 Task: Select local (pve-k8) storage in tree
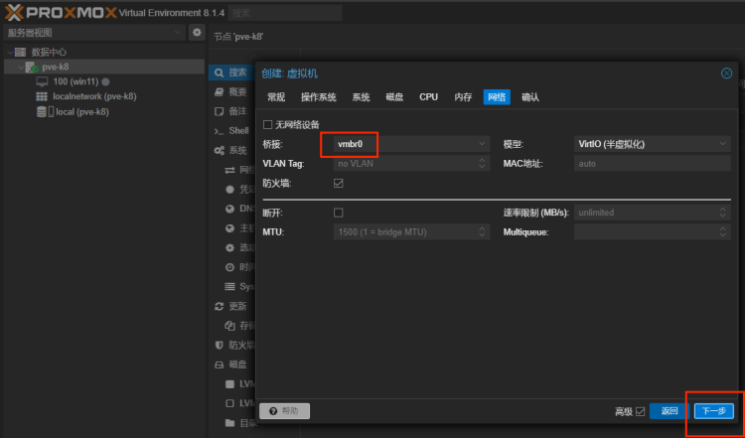coord(82,111)
